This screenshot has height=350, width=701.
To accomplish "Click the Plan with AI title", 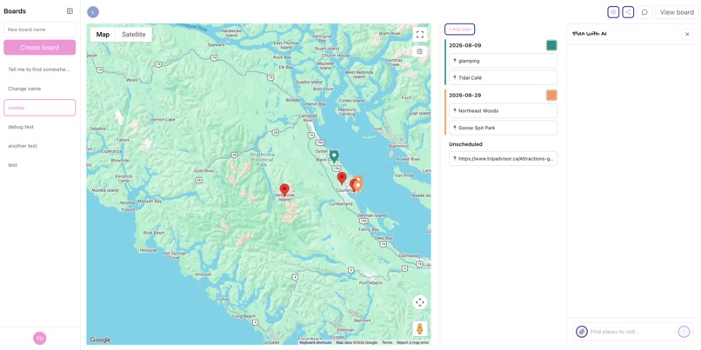I will 589,34.
